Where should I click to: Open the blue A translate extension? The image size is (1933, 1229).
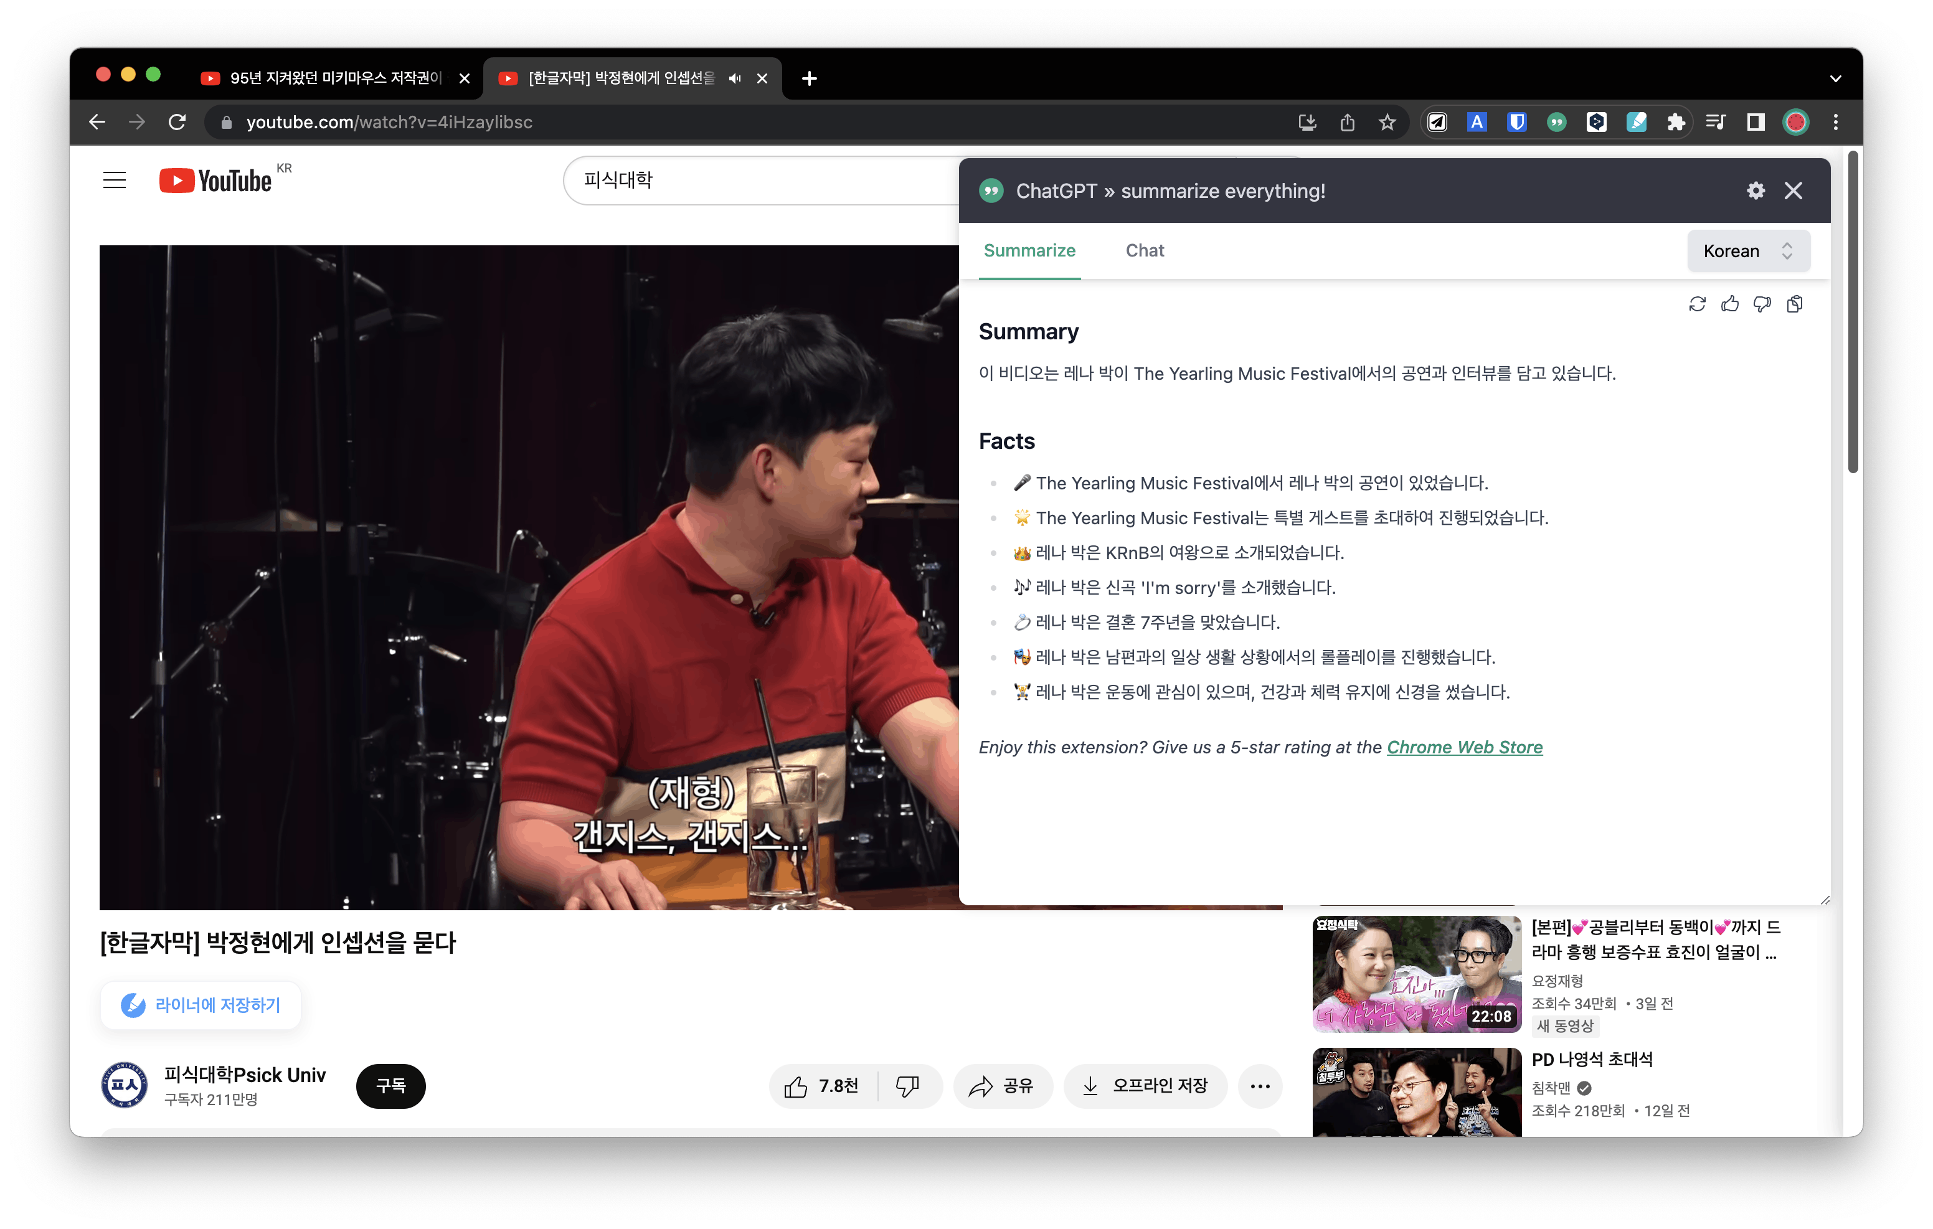click(1477, 122)
